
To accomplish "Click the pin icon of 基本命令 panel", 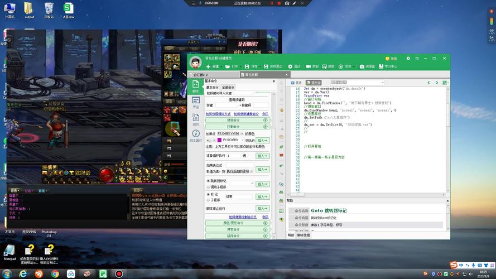I will (x=273, y=81).
